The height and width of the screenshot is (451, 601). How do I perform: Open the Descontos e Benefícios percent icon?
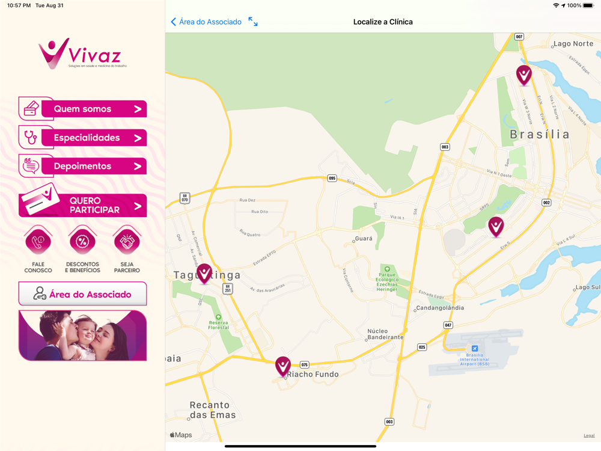[x=82, y=241]
